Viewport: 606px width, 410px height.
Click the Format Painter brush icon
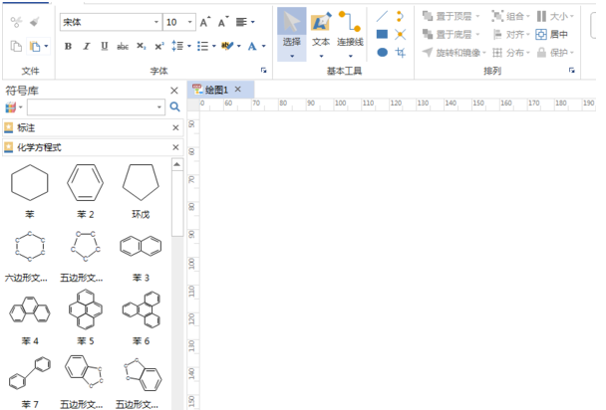point(35,22)
